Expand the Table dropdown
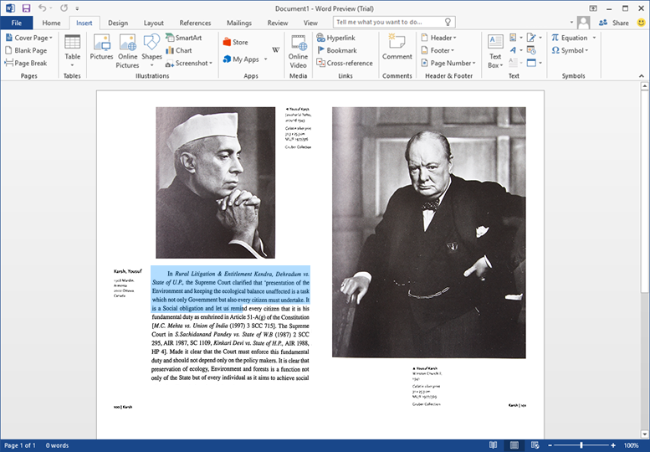This screenshot has height=452, width=650. click(73, 50)
